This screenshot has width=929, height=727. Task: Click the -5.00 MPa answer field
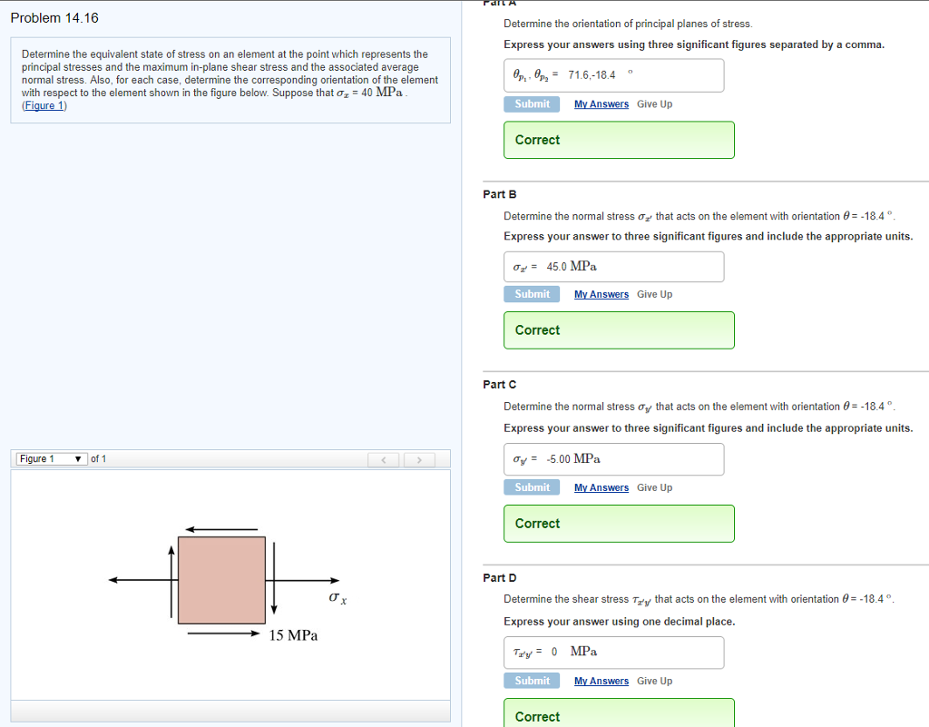pyautogui.click(x=614, y=459)
